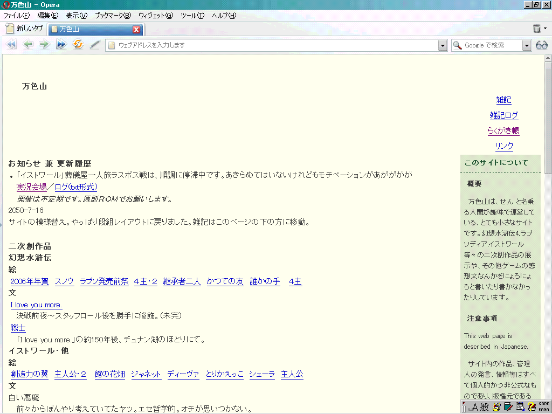
Task: Open the ウィジェット(G) menu
Action: coord(156,16)
